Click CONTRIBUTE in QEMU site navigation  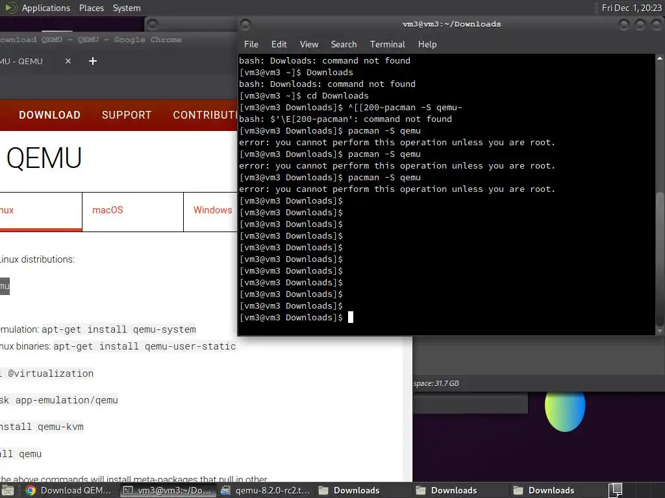[205, 115]
